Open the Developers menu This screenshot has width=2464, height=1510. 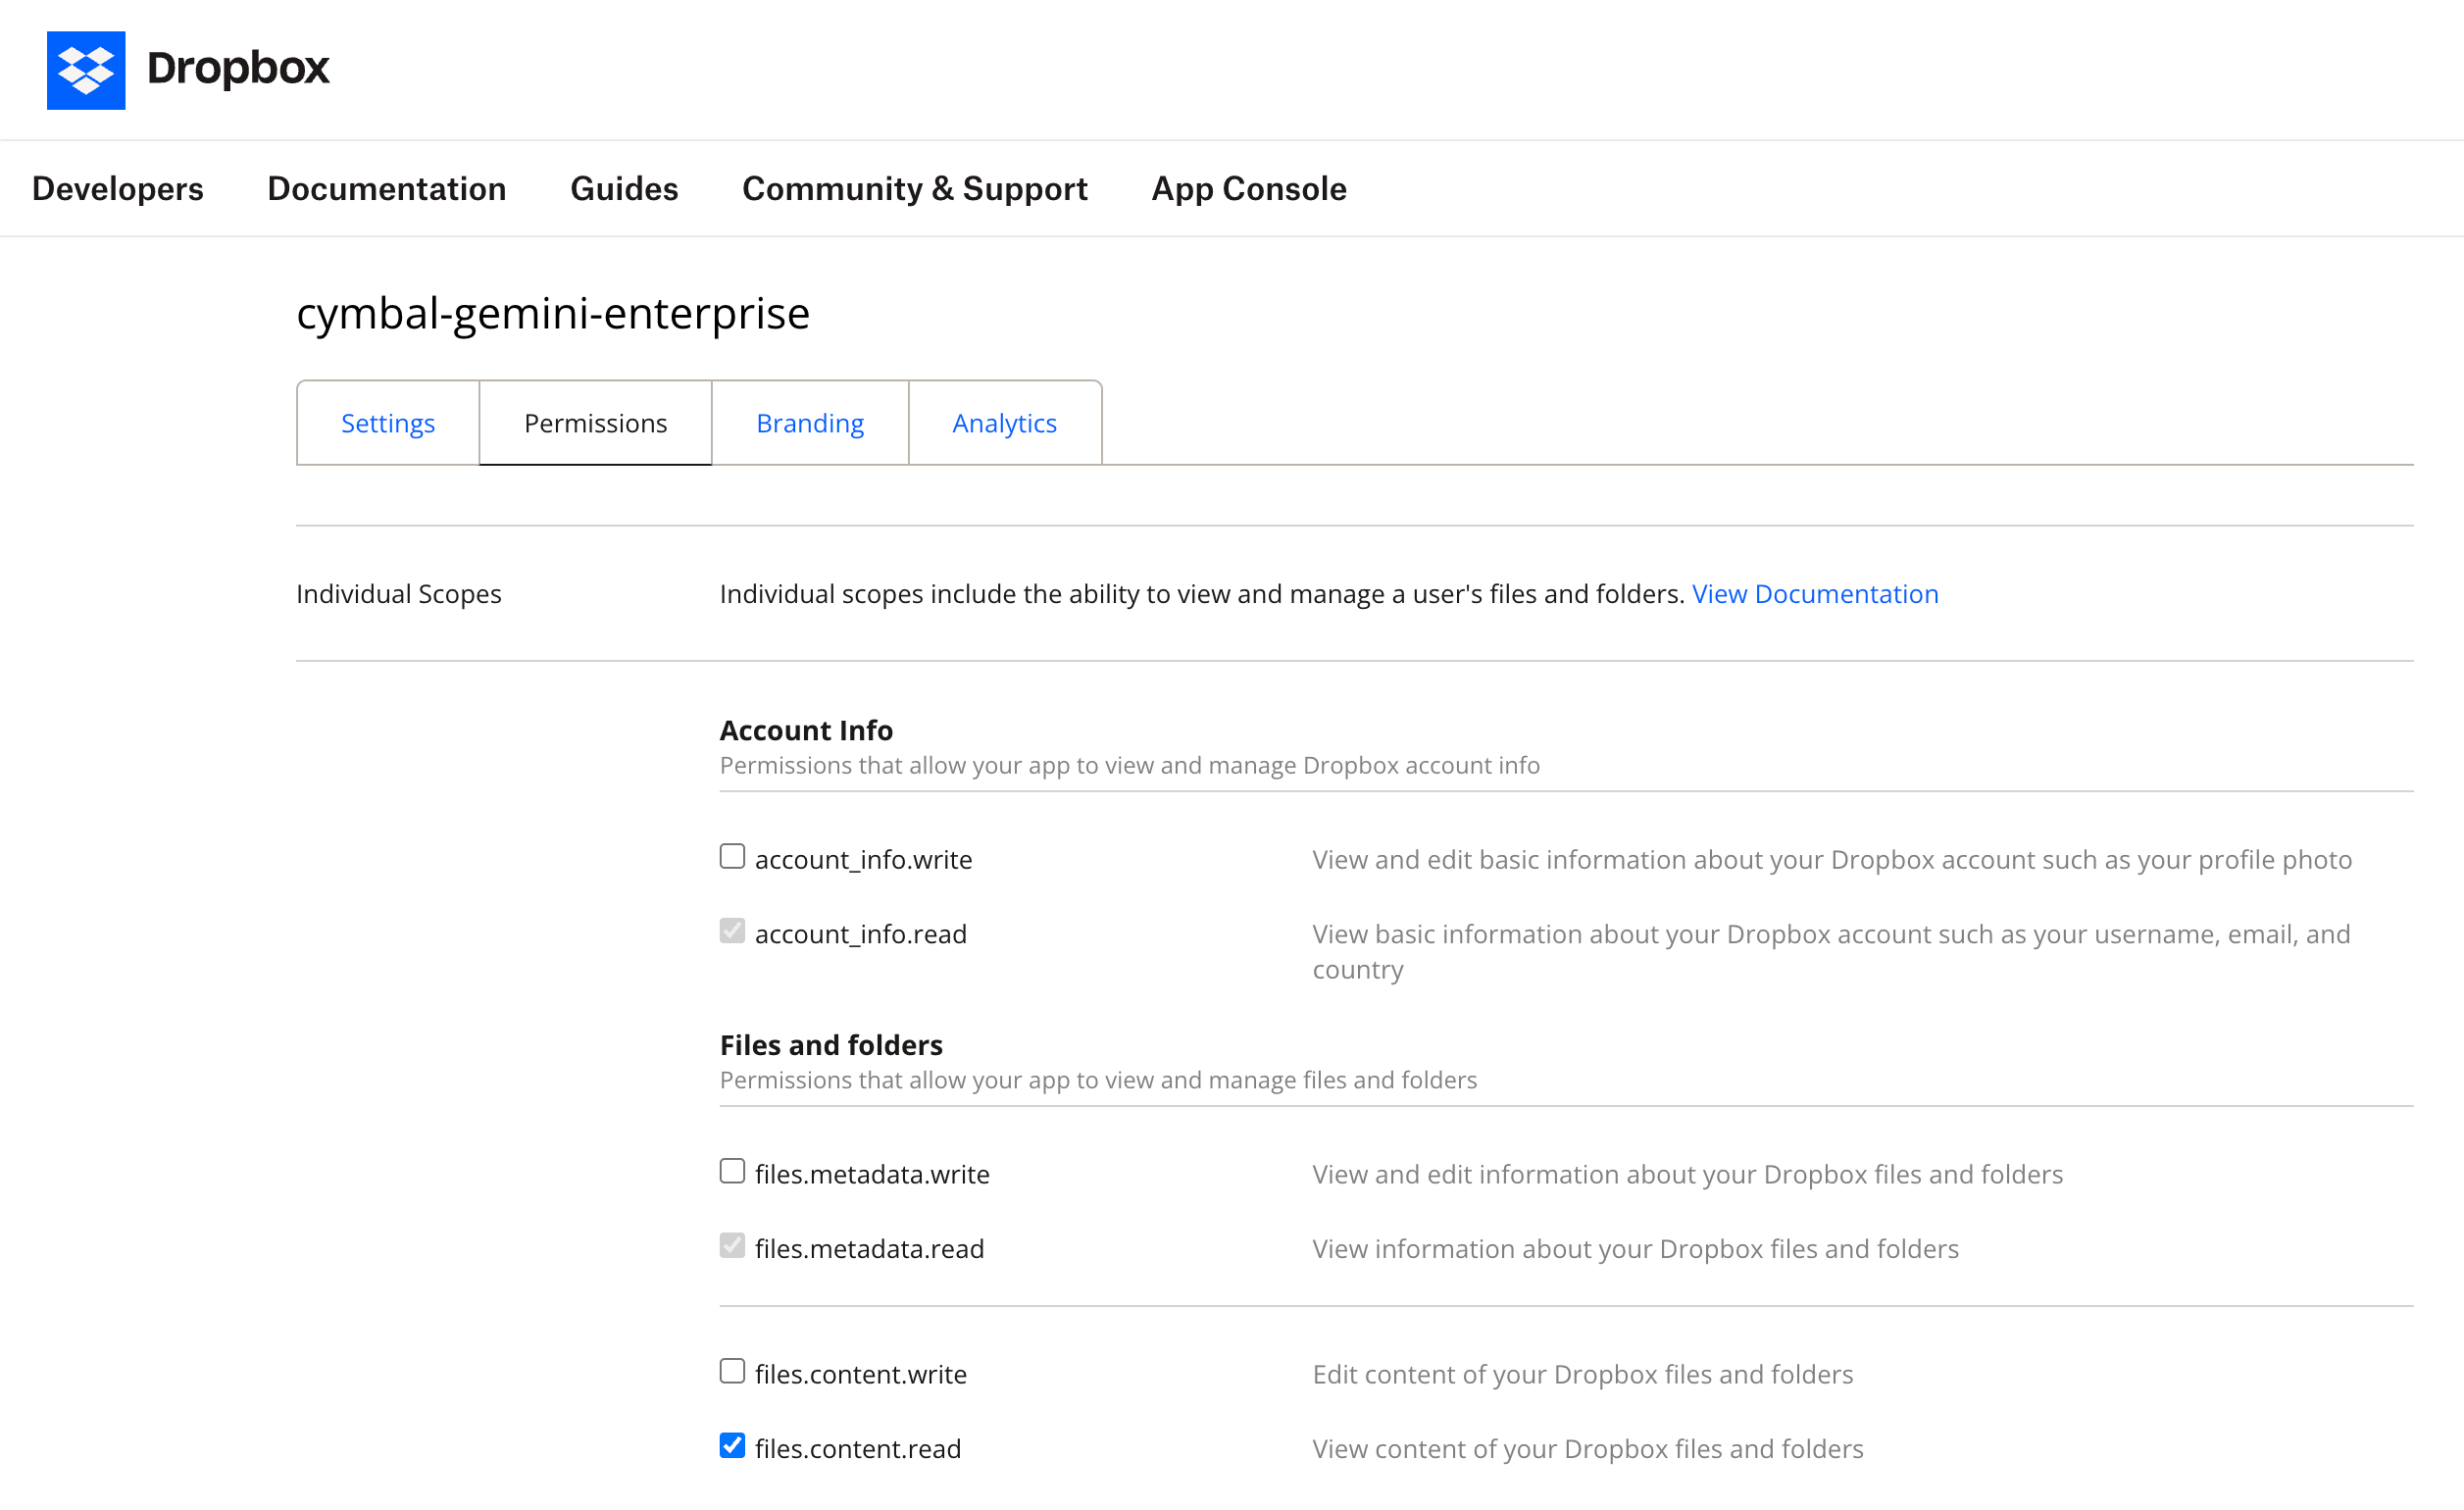117,188
